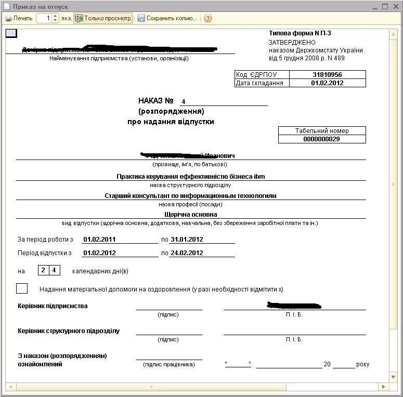The width and height of the screenshot is (403, 397).
Task: Click the Керівник структурного підрозділу label
Action: tap(69, 331)
